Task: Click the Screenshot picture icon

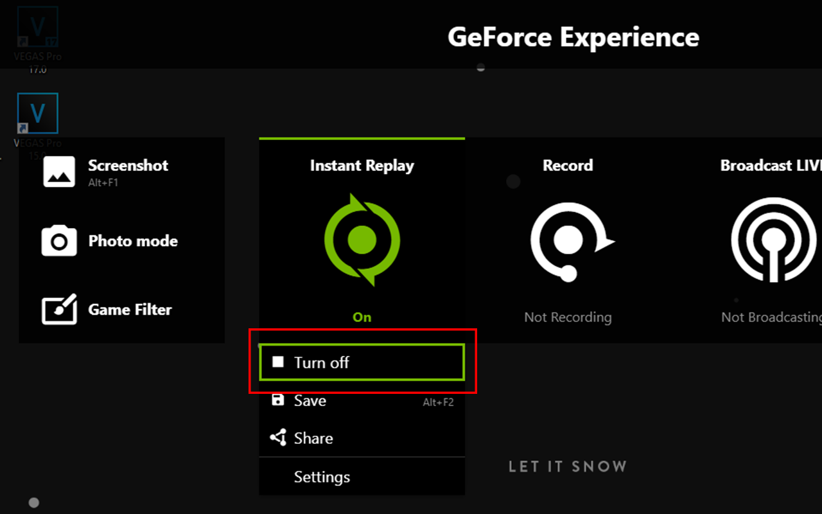Action: (x=59, y=172)
